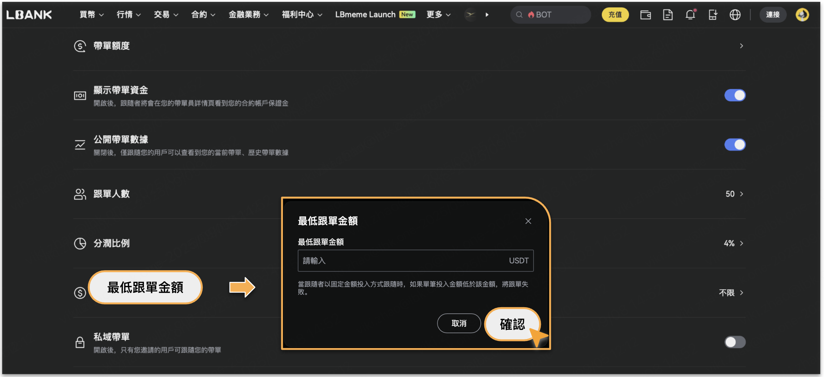The height and width of the screenshot is (377, 824).
Task: Open the notifications bell
Action: 690,15
